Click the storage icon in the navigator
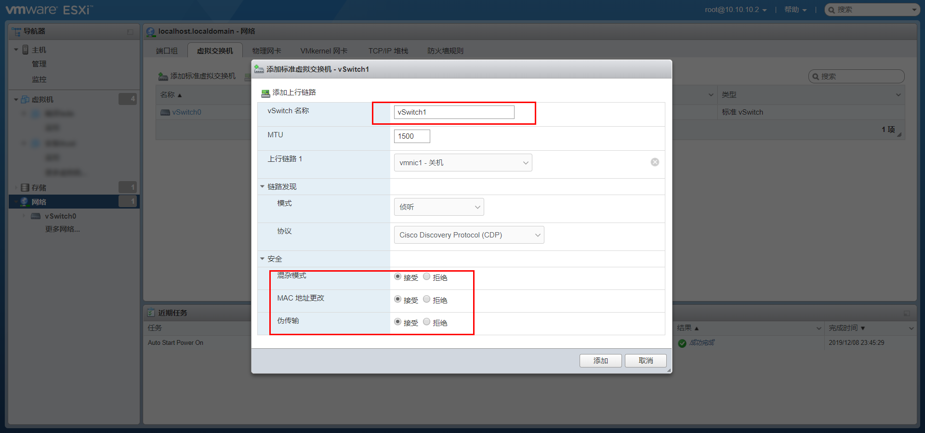The image size is (925, 433). click(25, 187)
